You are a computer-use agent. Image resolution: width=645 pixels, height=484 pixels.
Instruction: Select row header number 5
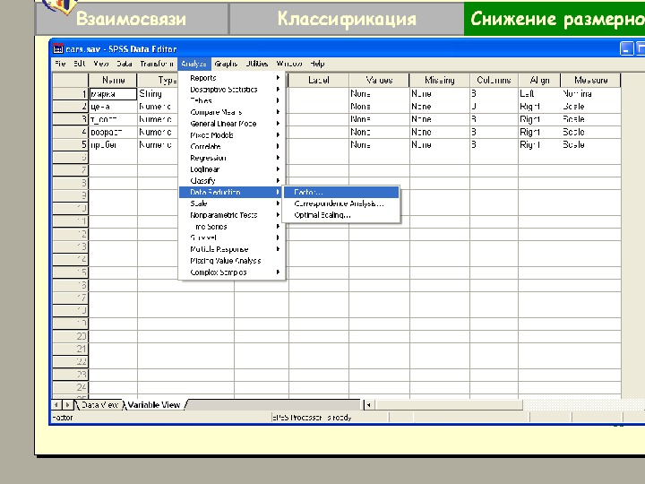pyautogui.click(x=71, y=145)
